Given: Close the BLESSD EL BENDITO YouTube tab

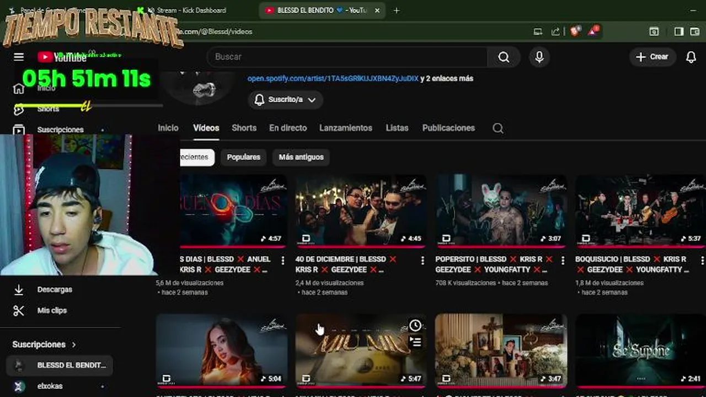Looking at the screenshot, I should [378, 10].
